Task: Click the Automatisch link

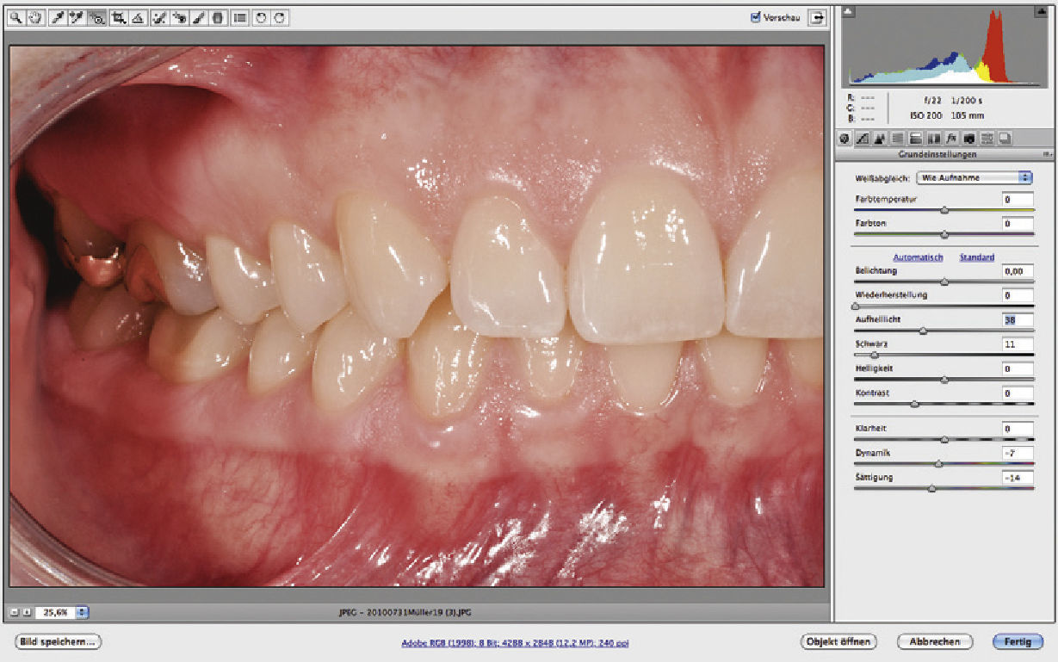Action: pos(918,257)
